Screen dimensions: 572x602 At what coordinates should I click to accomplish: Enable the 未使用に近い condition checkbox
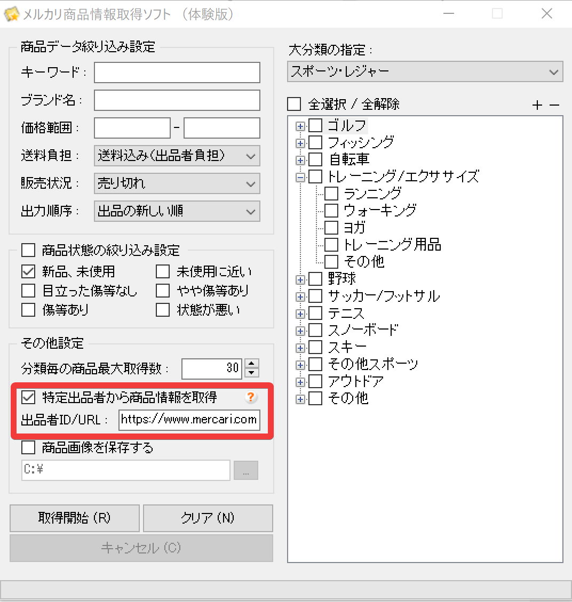pos(163,272)
